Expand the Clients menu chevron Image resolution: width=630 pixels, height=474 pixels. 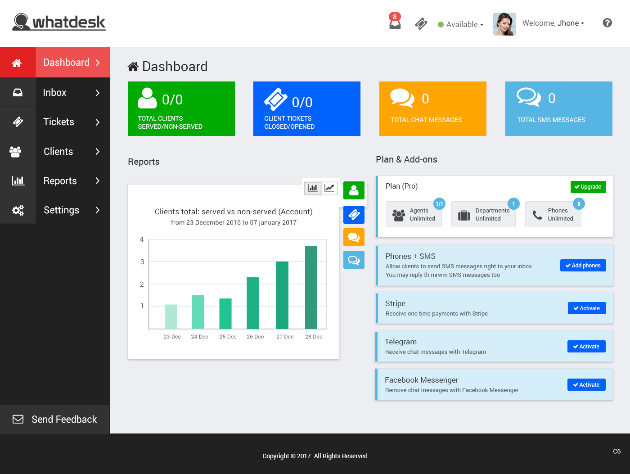(x=98, y=151)
